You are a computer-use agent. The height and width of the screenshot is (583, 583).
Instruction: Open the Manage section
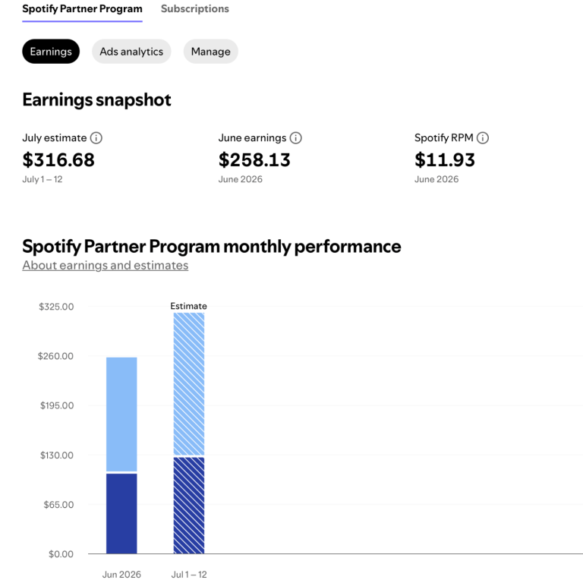(x=211, y=52)
